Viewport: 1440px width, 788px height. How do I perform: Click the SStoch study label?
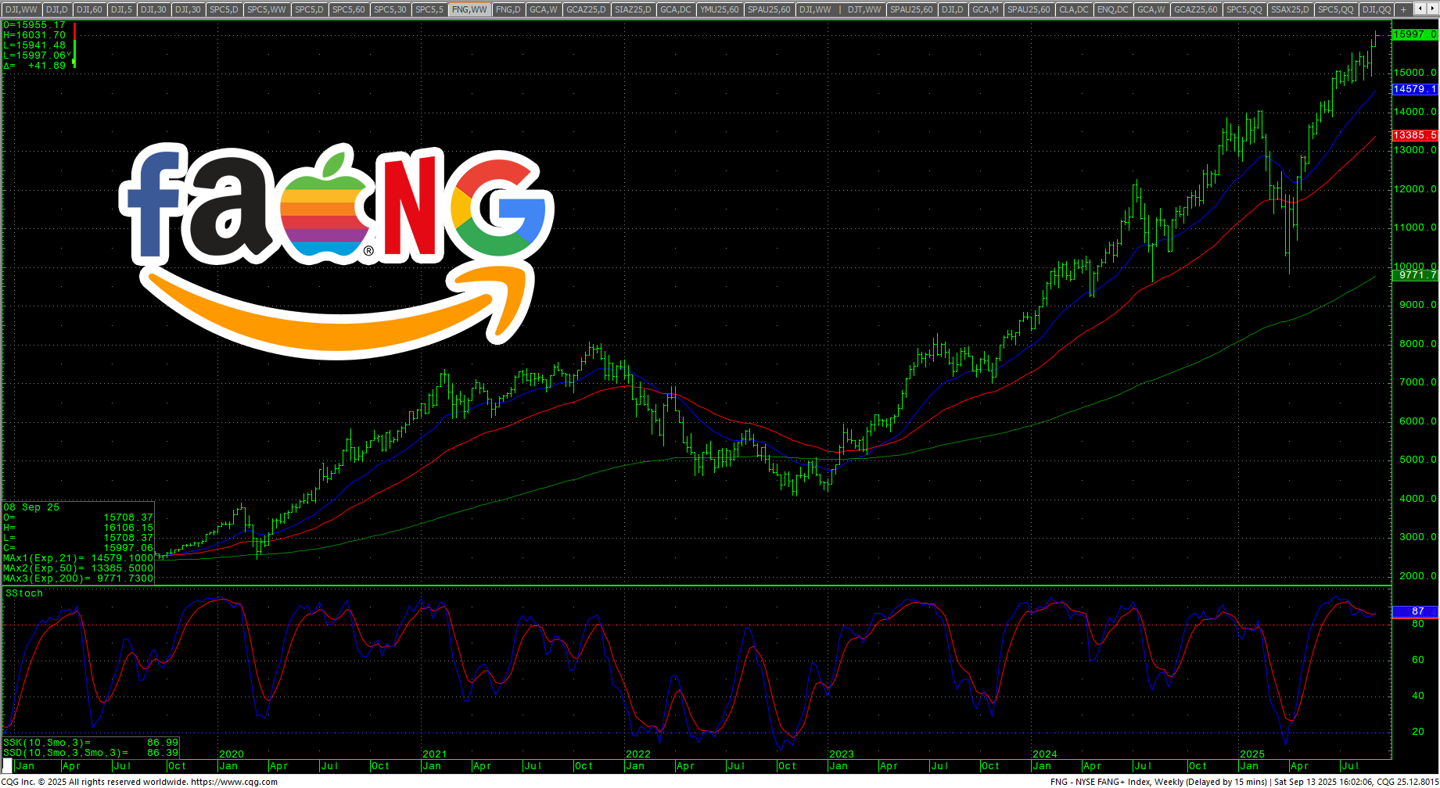(x=24, y=593)
